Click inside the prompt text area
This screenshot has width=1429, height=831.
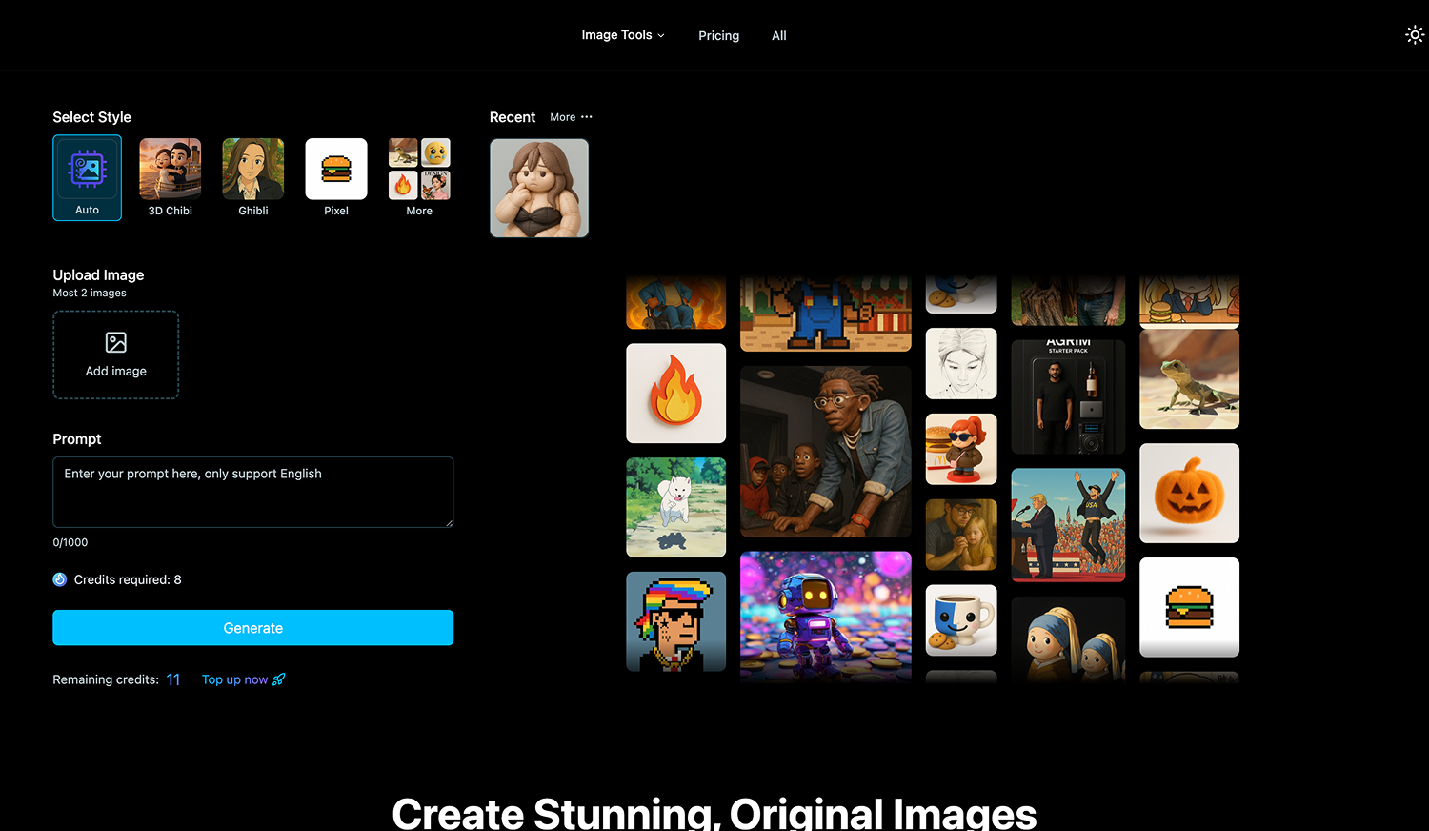click(252, 492)
